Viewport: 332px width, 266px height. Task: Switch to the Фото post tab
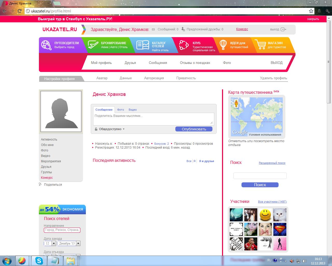(x=121, y=110)
